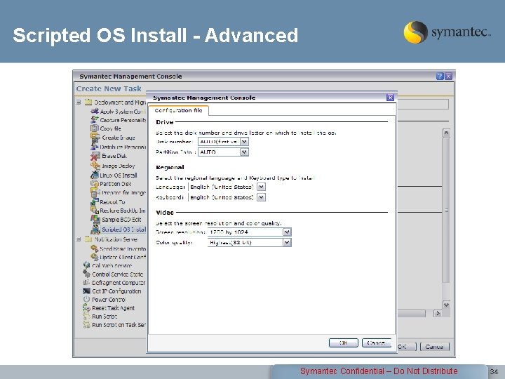Select the Run Script on Task Server icon
Screen dimensions: 505x379
86,324
